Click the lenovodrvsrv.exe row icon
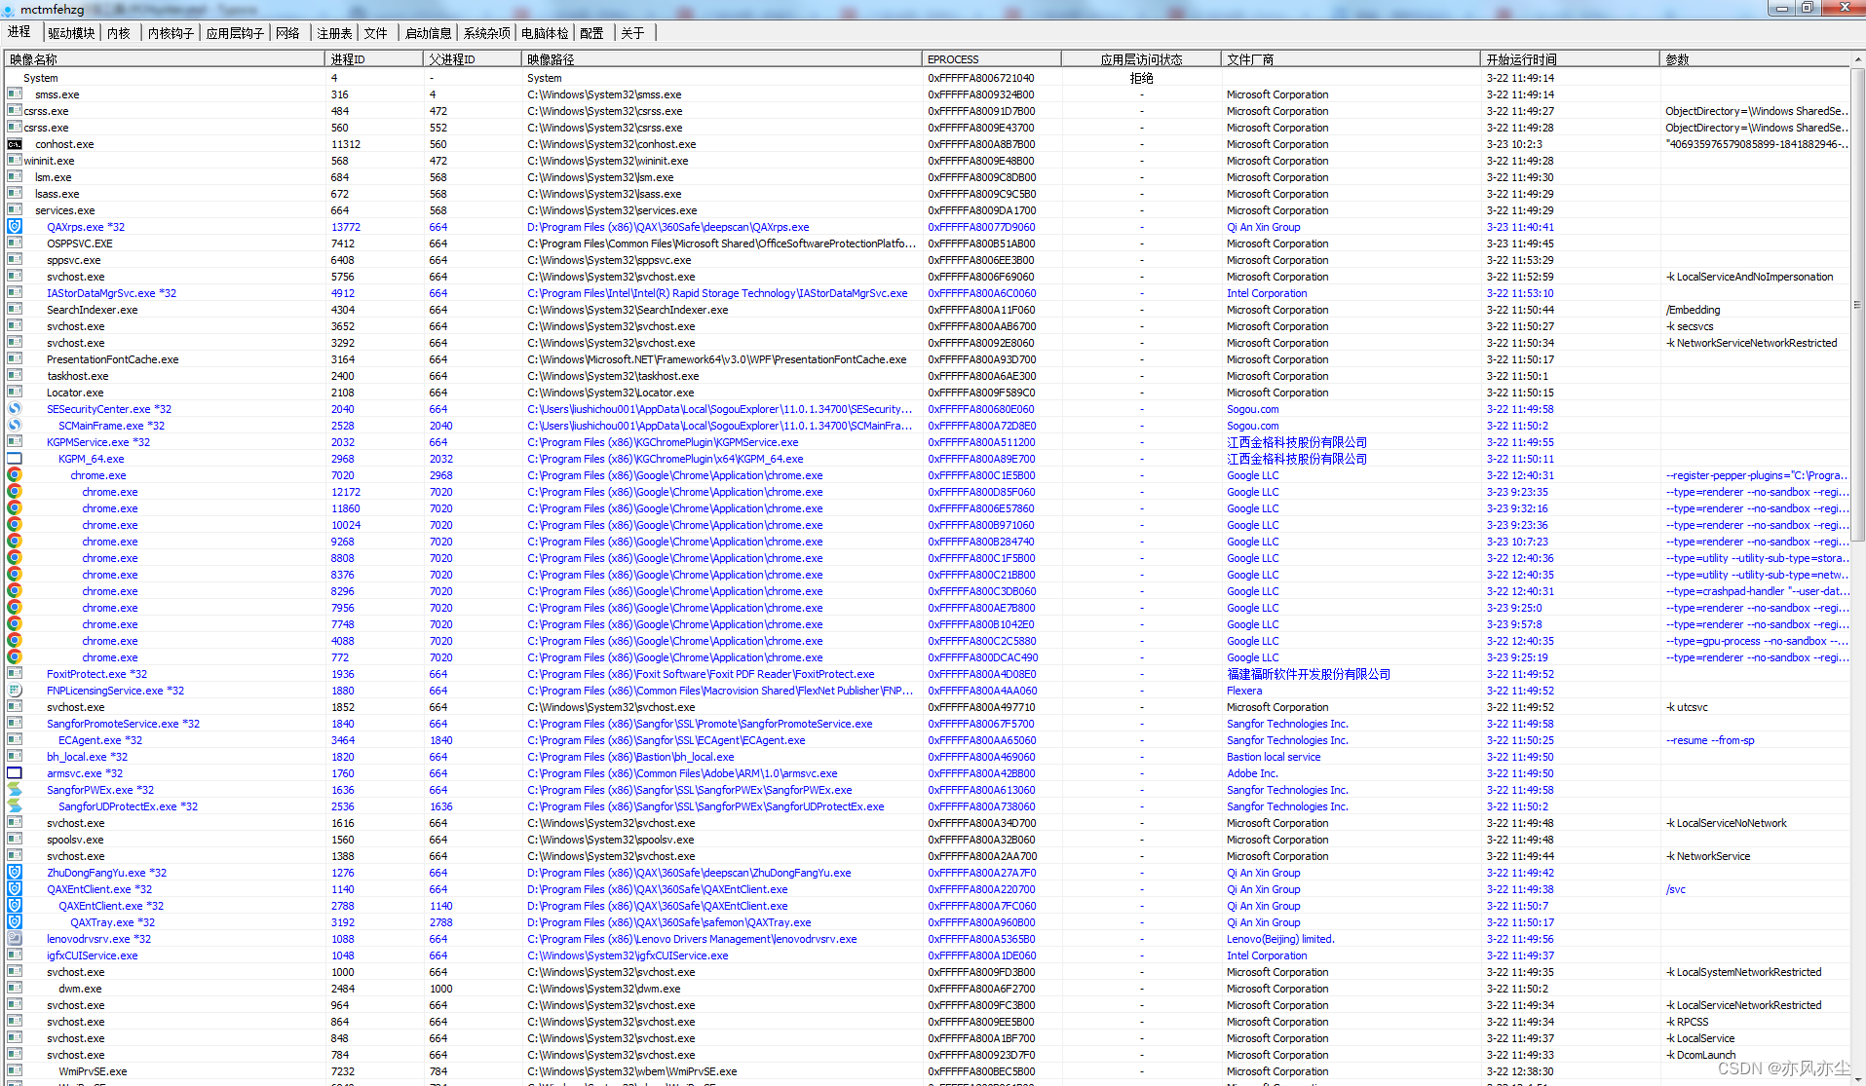Viewport: 1866px width, 1086px height. click(15, 939)
